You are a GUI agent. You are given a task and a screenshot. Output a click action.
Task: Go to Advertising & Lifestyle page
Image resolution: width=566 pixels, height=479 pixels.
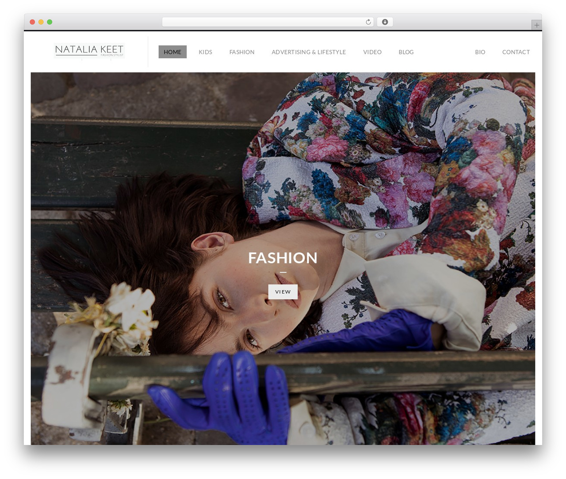(309, 52)
